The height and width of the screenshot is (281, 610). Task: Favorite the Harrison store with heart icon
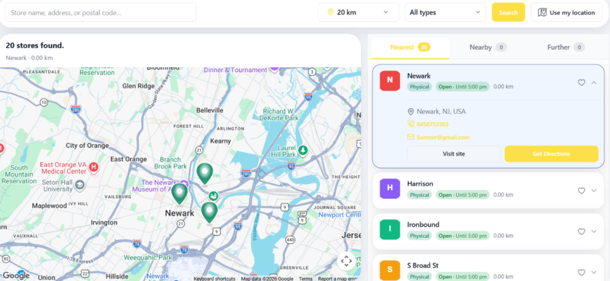point(581,191)
